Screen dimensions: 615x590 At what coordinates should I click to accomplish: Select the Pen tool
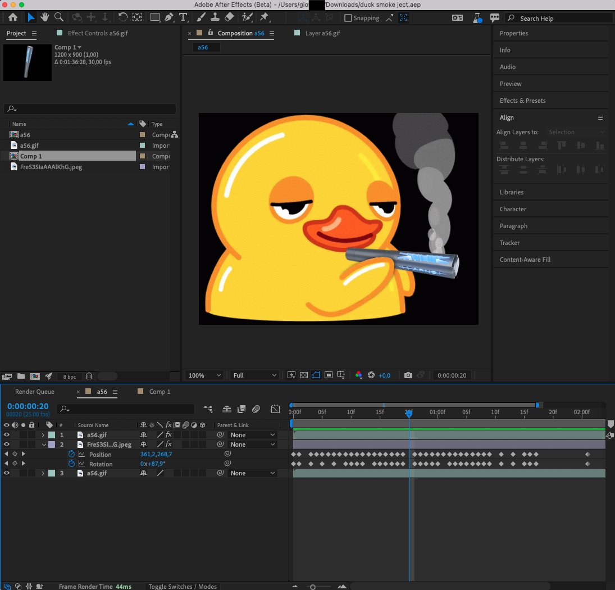pos(169,17)
